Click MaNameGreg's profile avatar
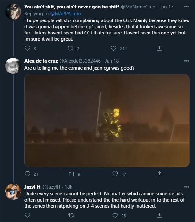The height and width of the screenshot is (222, 195). pos(13,12)
